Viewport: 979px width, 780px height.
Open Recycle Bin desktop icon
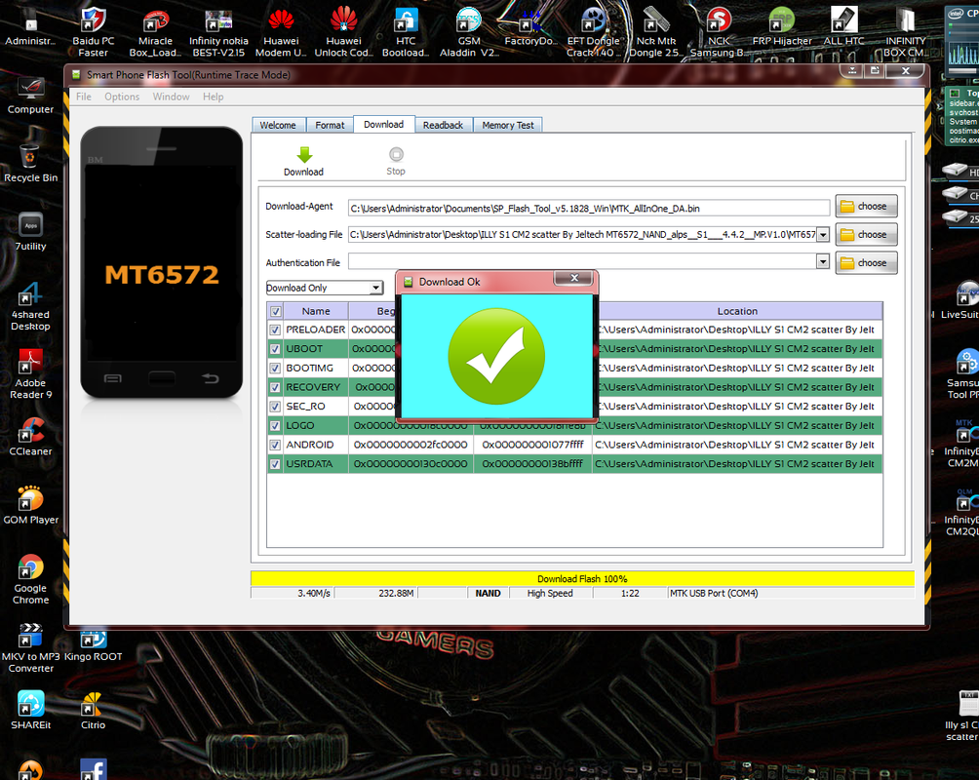30,164
